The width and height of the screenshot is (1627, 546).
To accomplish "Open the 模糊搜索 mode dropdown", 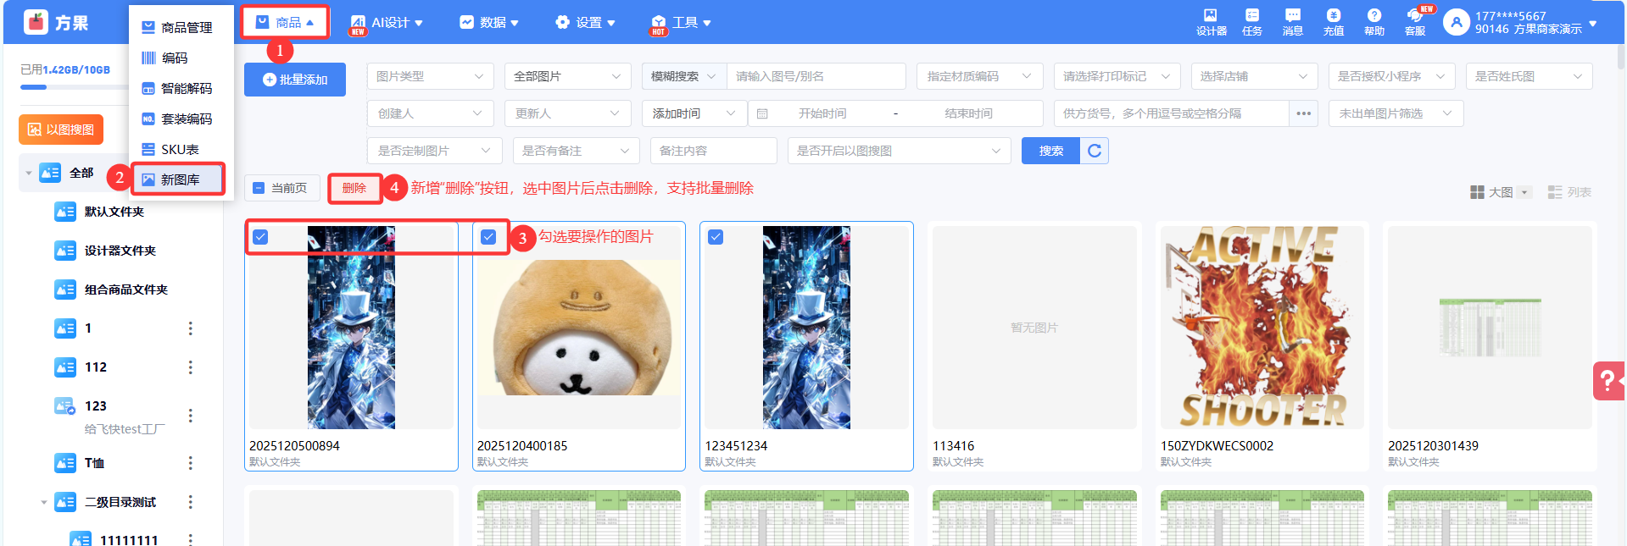I will [x=683, y=76].
